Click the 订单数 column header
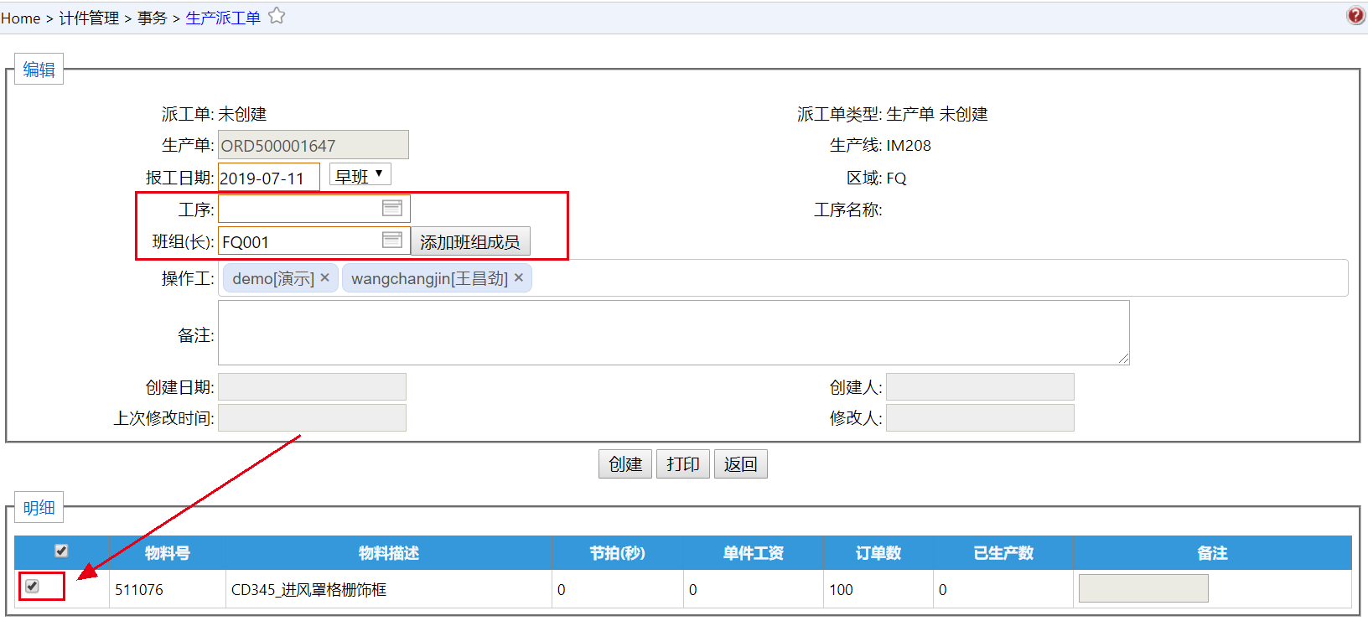Viewport: 1368px width, 621px height. 878,553
